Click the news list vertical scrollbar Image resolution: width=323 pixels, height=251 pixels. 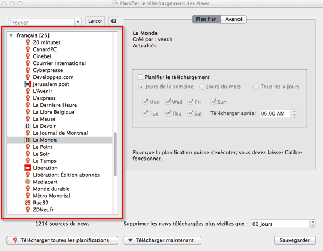115,154
